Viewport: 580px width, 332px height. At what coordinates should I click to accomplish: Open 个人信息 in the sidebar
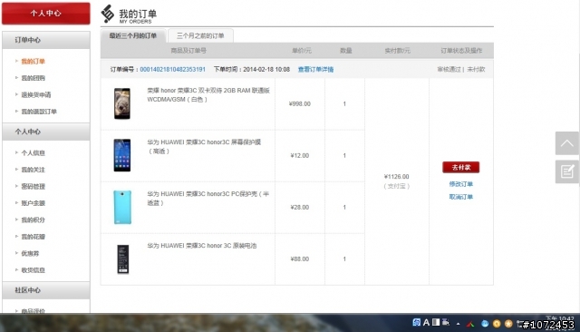[33, 153]
